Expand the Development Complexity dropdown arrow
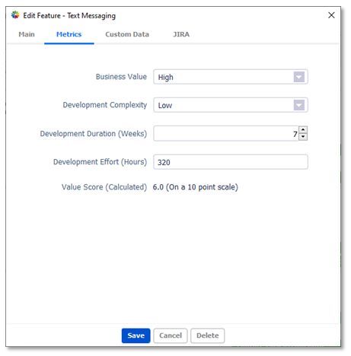351x356 pixels. 298,105
